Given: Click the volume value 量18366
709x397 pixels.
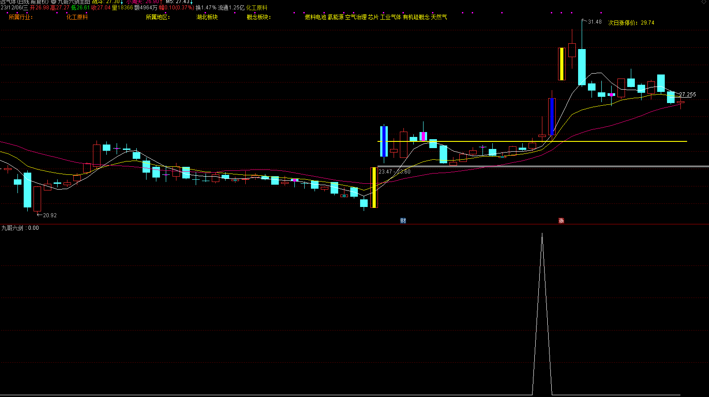Looking at the screenshot, I should (x=122, y=8).
